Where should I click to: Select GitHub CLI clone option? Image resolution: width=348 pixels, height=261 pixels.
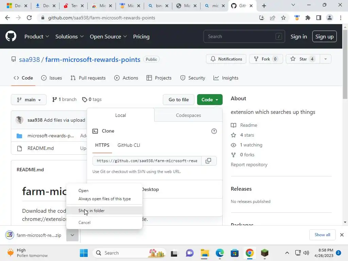point(129,145)
